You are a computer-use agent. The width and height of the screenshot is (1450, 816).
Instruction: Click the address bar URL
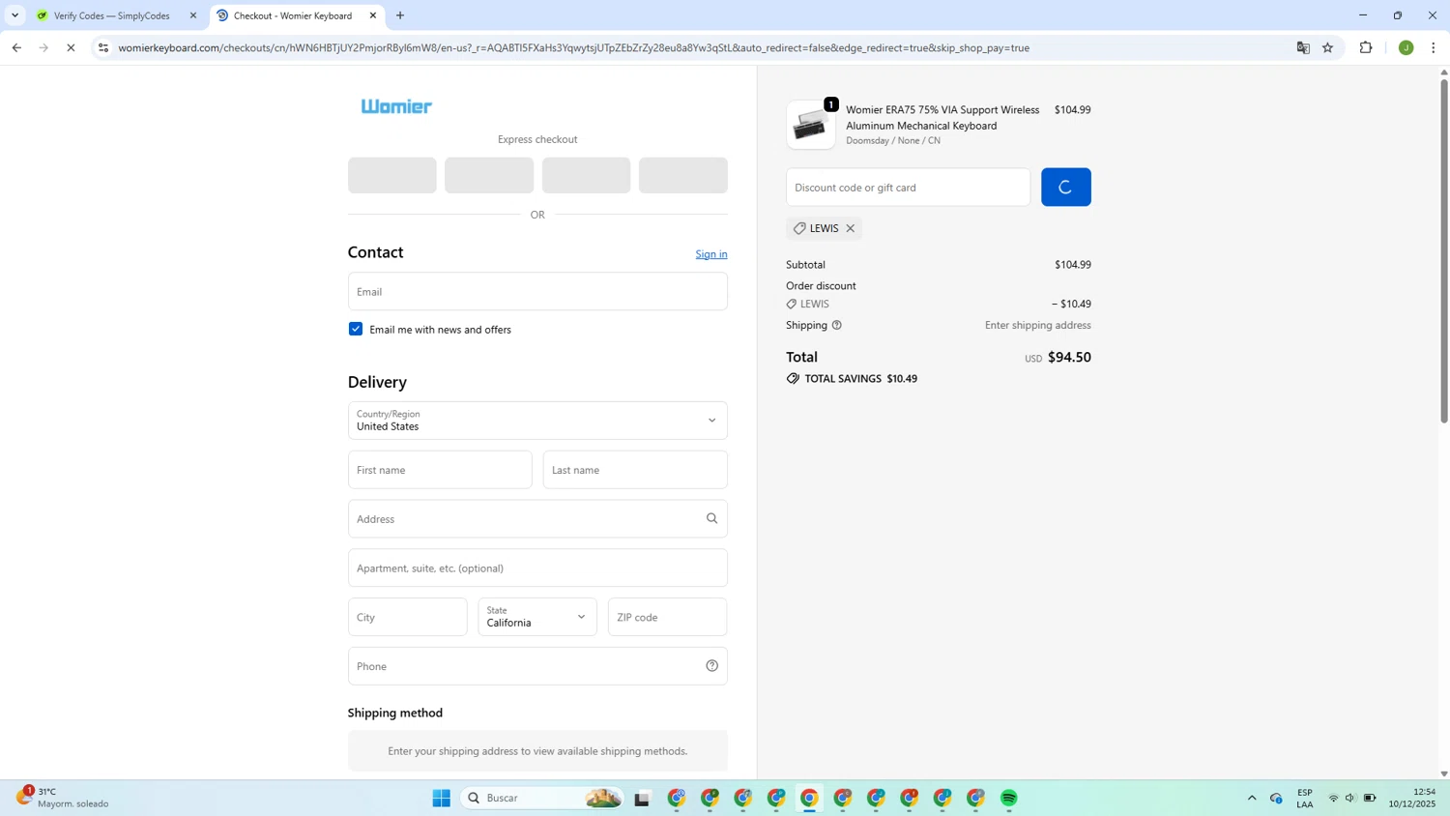click(x=573, y=47)
